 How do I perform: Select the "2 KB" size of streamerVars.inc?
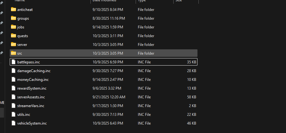192,106
